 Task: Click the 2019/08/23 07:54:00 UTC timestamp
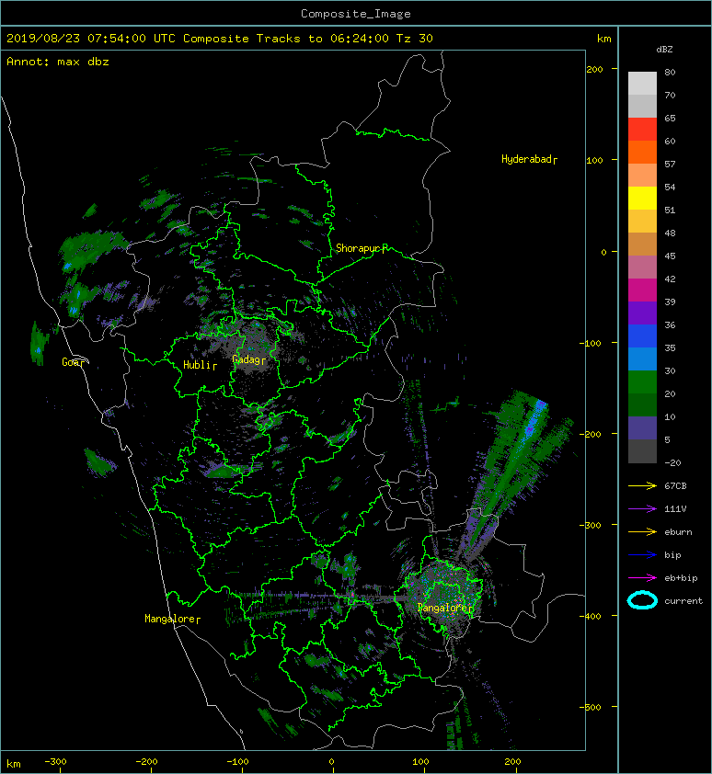(91, 39)
